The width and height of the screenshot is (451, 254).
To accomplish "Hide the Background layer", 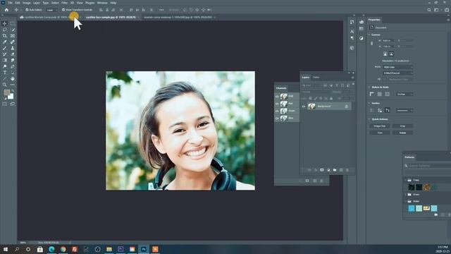I will (304, 107).
